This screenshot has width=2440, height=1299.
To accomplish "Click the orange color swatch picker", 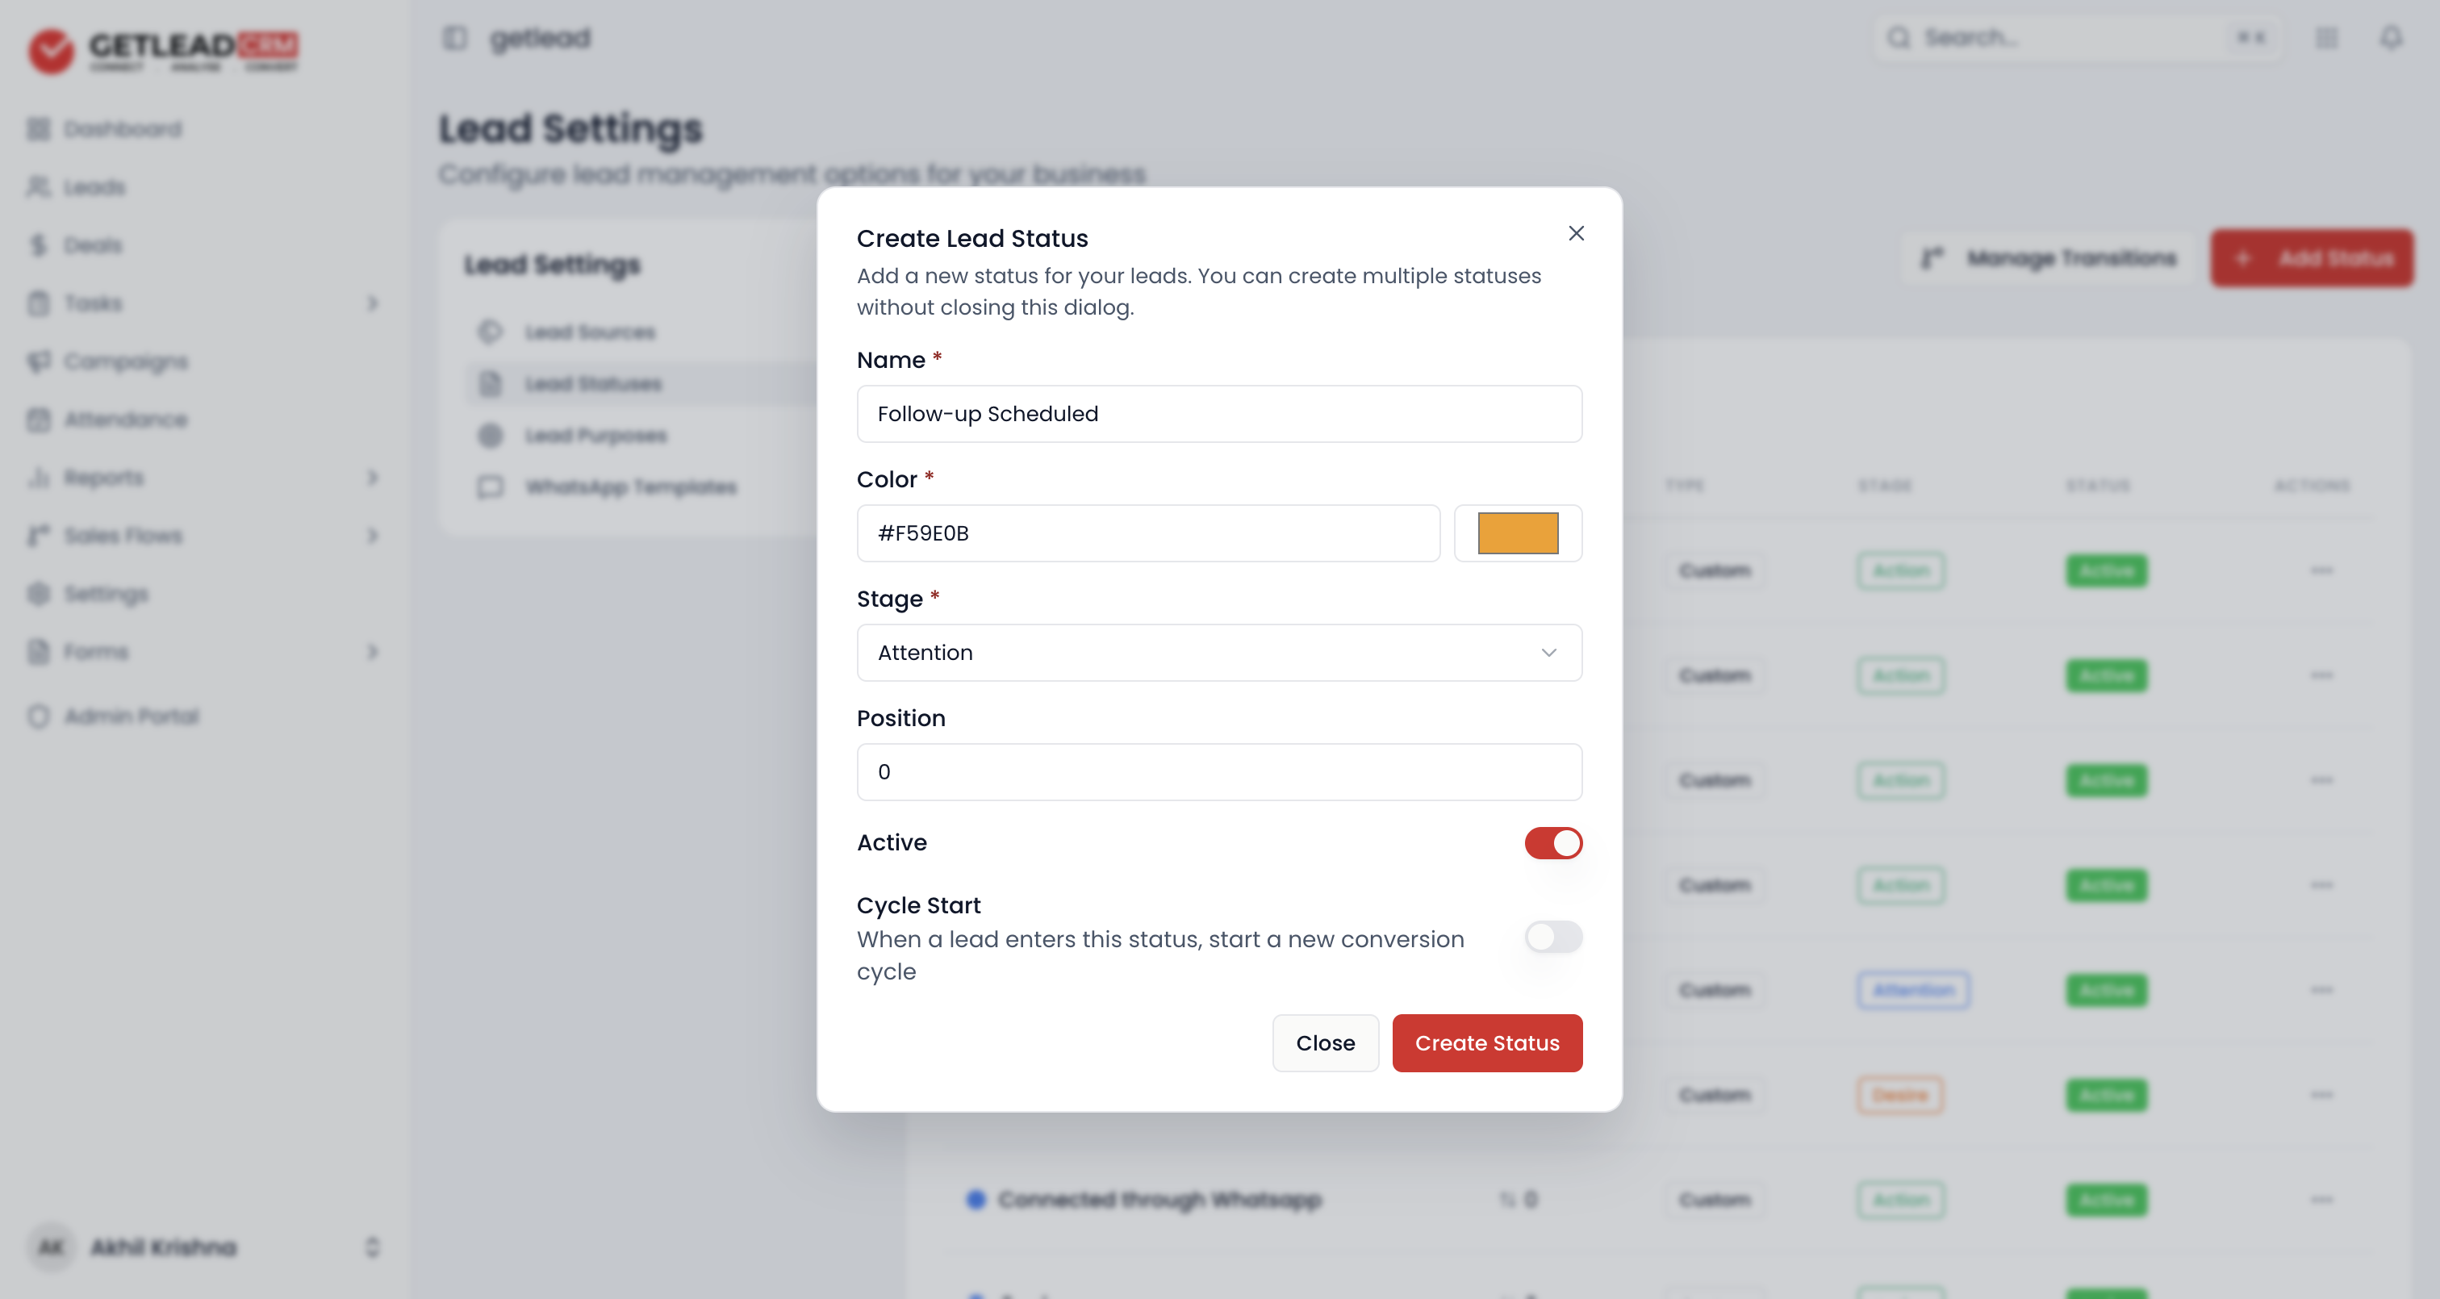I will pos(1518,533).
